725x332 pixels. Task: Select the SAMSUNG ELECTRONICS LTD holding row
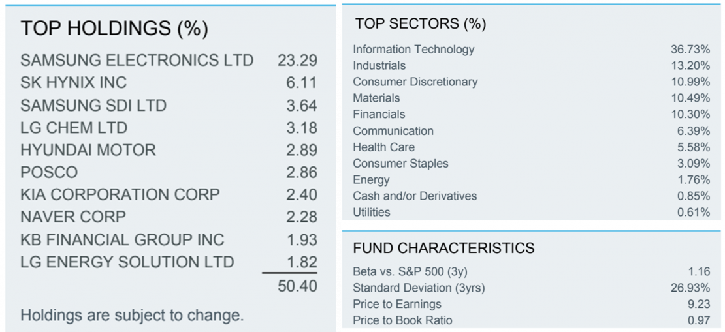click(x=137, y=61)
